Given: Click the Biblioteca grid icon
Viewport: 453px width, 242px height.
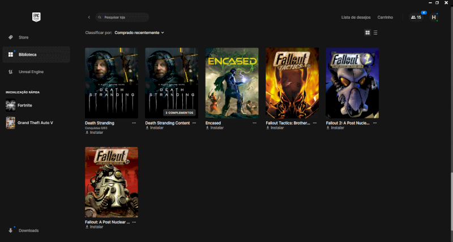Looking at the screenshot, I should 11,54.
